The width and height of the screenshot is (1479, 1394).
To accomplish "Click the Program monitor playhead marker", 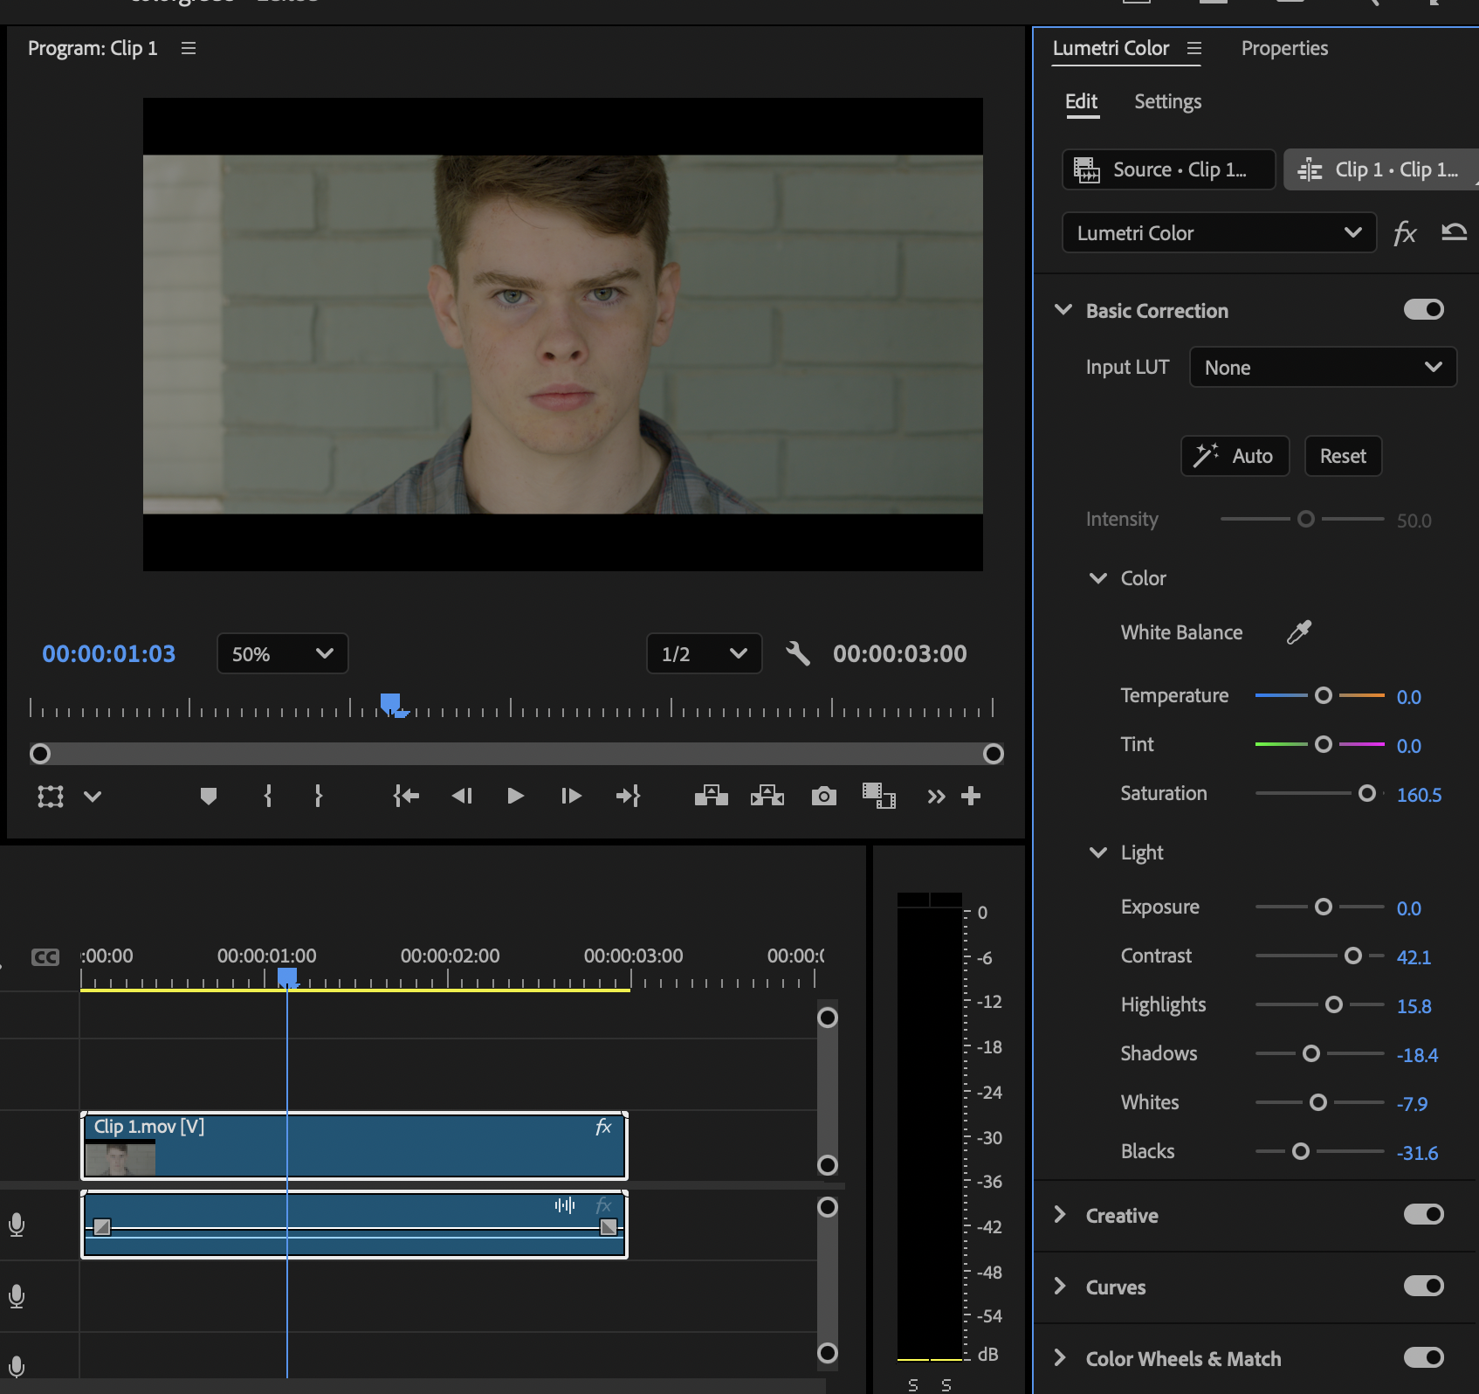I will click(x=392, y=704).
